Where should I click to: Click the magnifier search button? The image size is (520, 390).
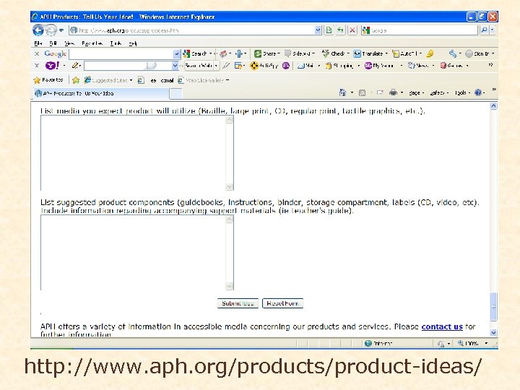coord(484,30)
